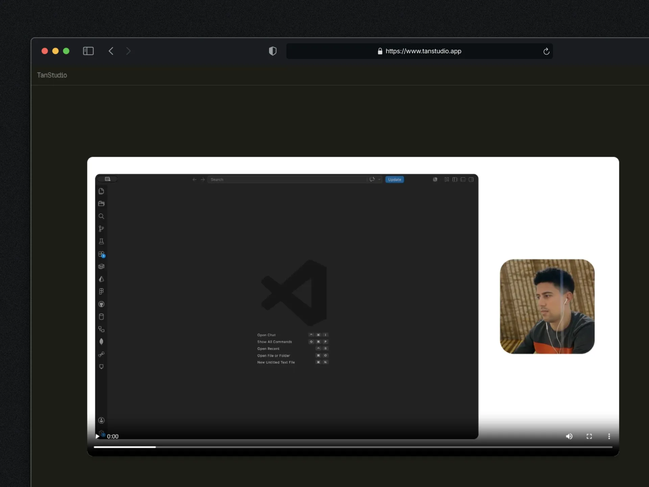649x487 pixels.
Task: Toggle the browser sidebar
Action: coord(88,51)
